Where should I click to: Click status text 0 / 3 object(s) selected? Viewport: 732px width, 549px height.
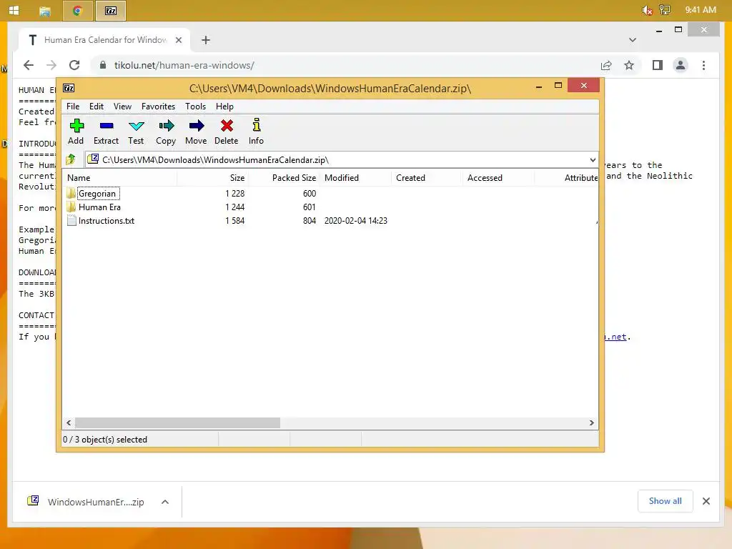click(x=105, y=440)
